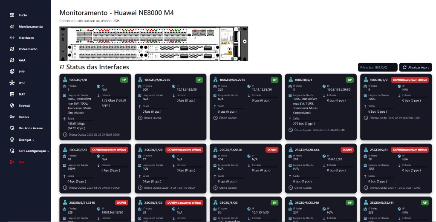
Task: Click the NAT server icon
Action: click(12, 94)
